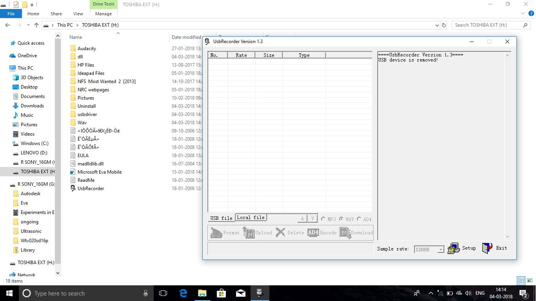This screenshot has height=301, width=536.
Task: Select the Downloads item in navigation pane
Action: [x=32, y=106]
